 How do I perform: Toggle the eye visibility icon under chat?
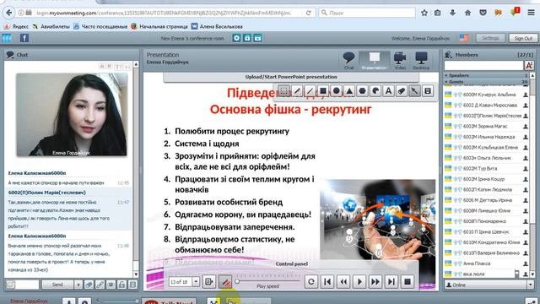(111, 285)
